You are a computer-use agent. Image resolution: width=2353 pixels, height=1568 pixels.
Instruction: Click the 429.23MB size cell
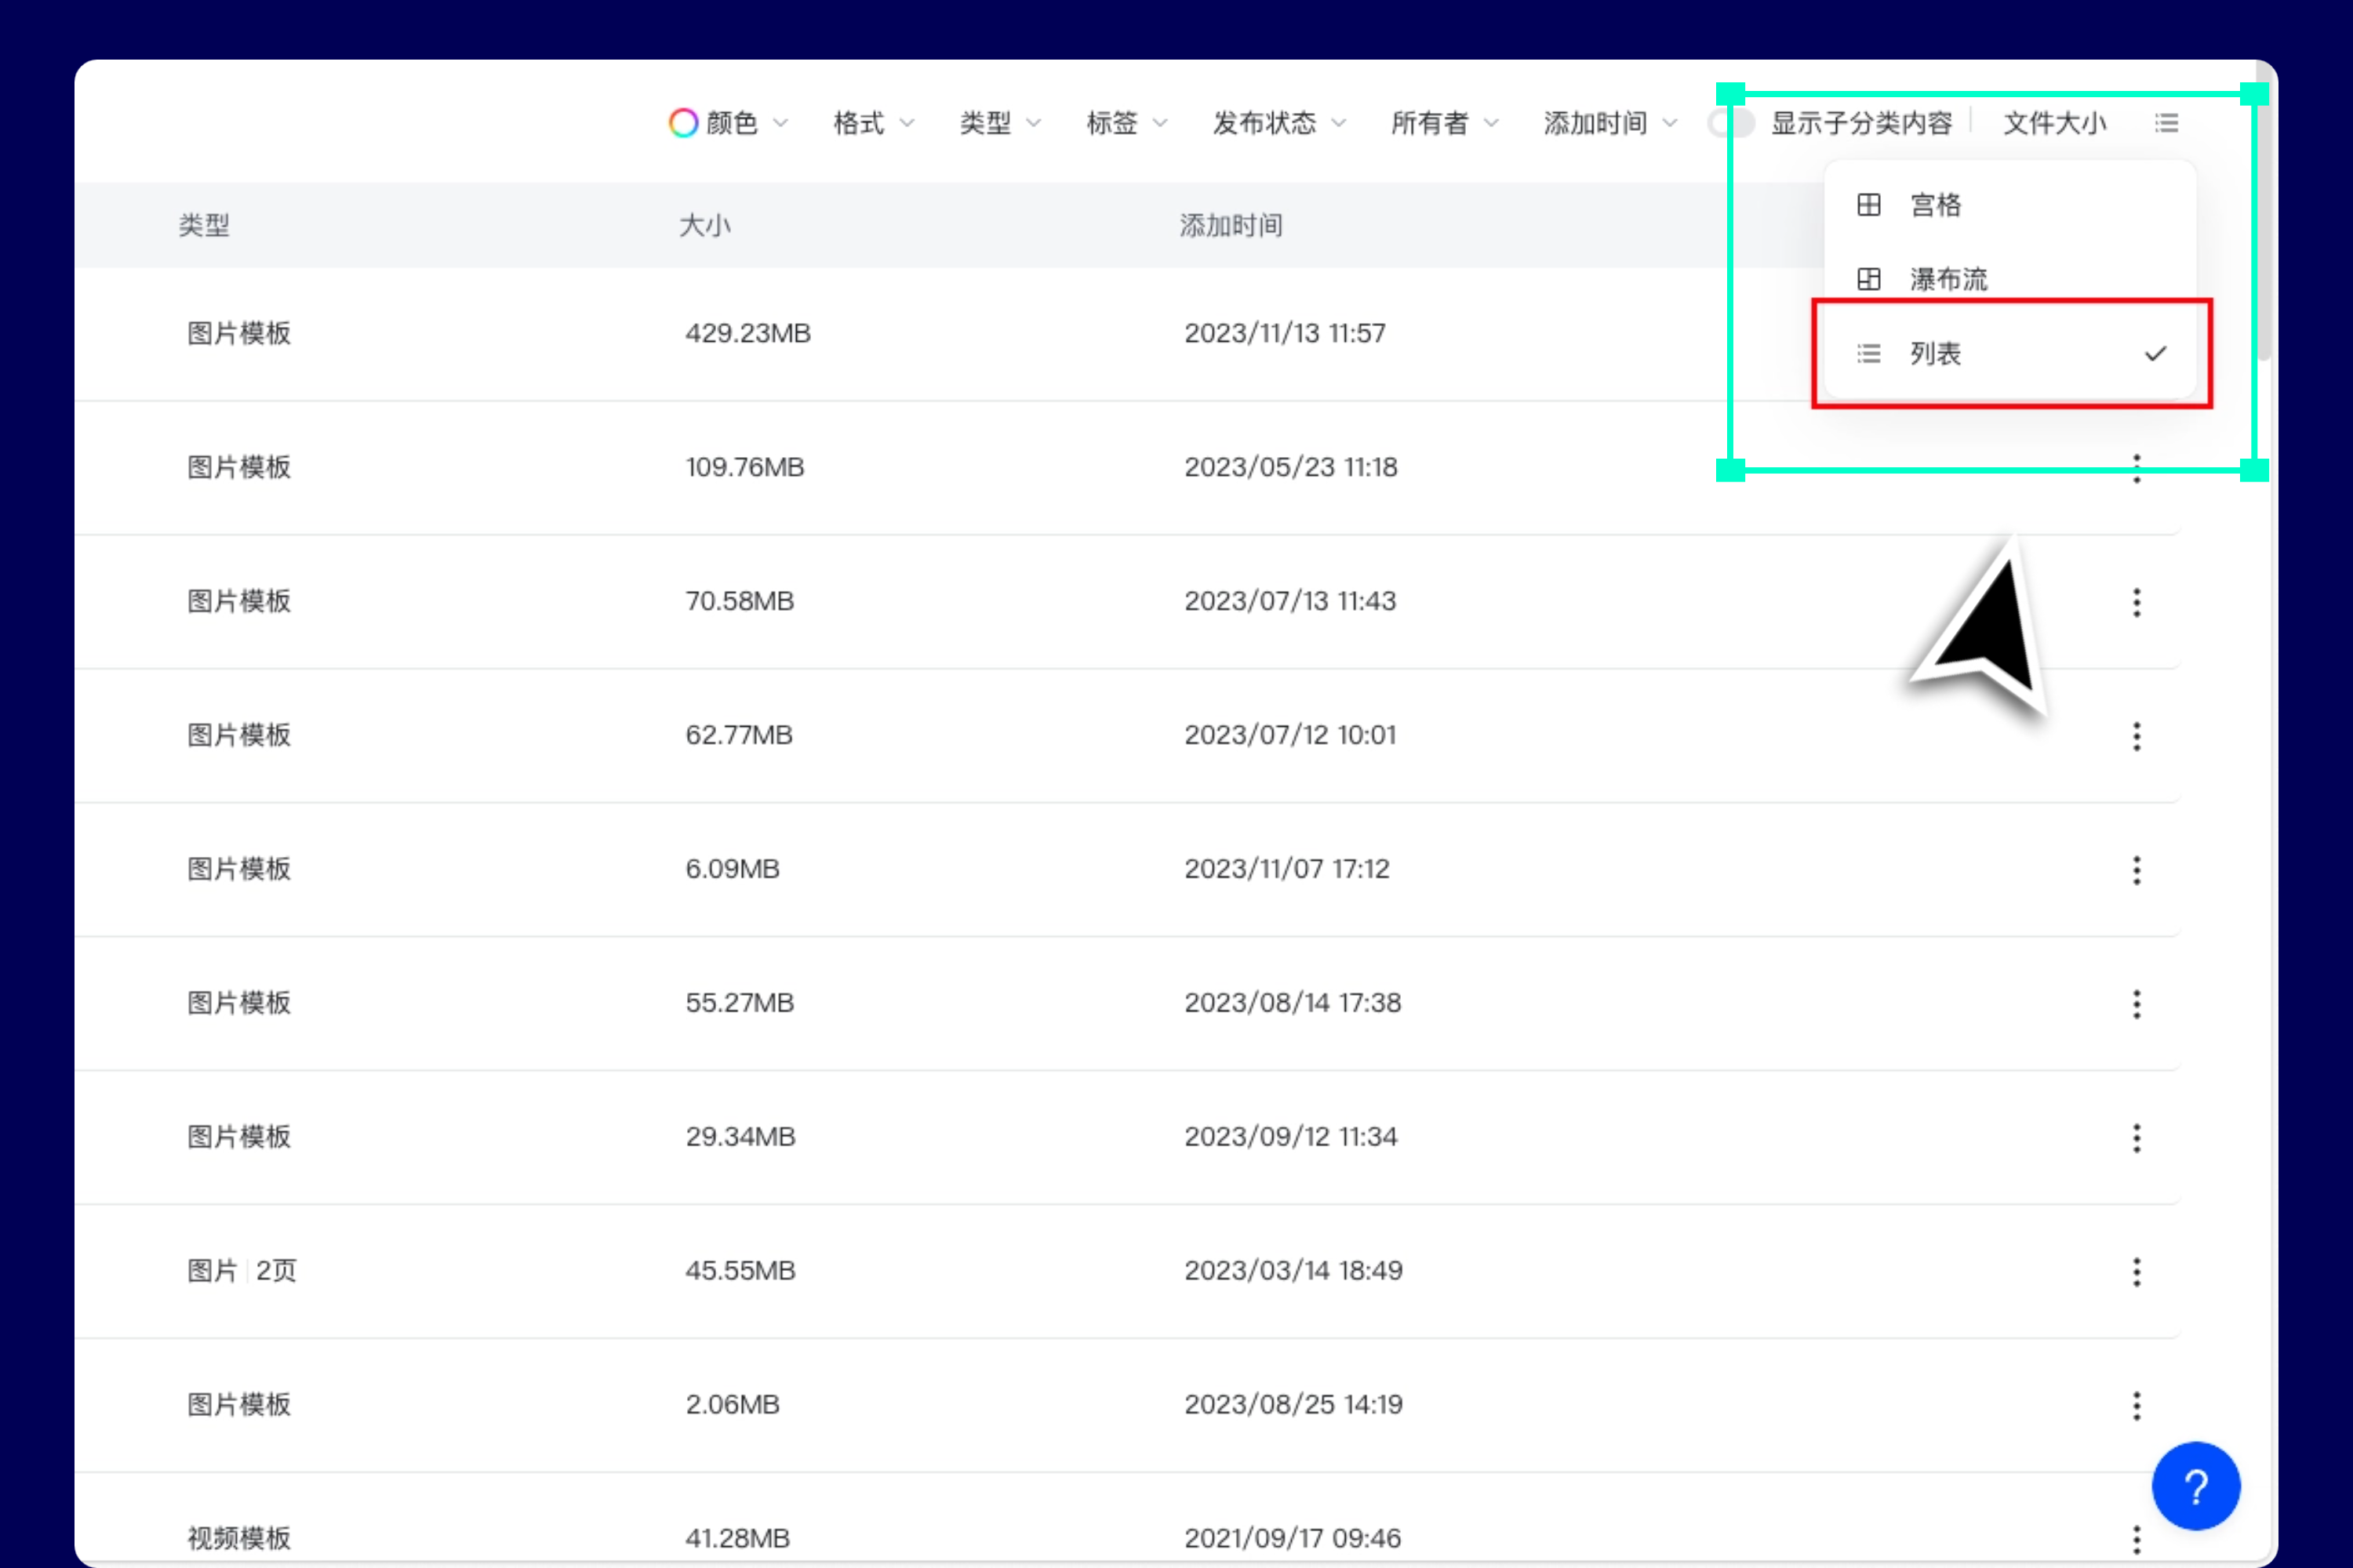(747, 333)
